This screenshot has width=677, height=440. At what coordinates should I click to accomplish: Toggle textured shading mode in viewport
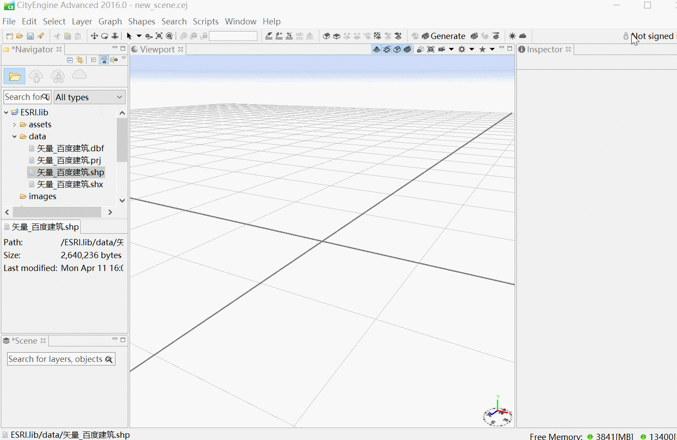[x=407, y=49]
